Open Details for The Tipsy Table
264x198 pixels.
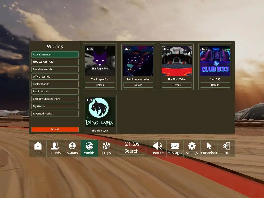[x=177, y=85]
